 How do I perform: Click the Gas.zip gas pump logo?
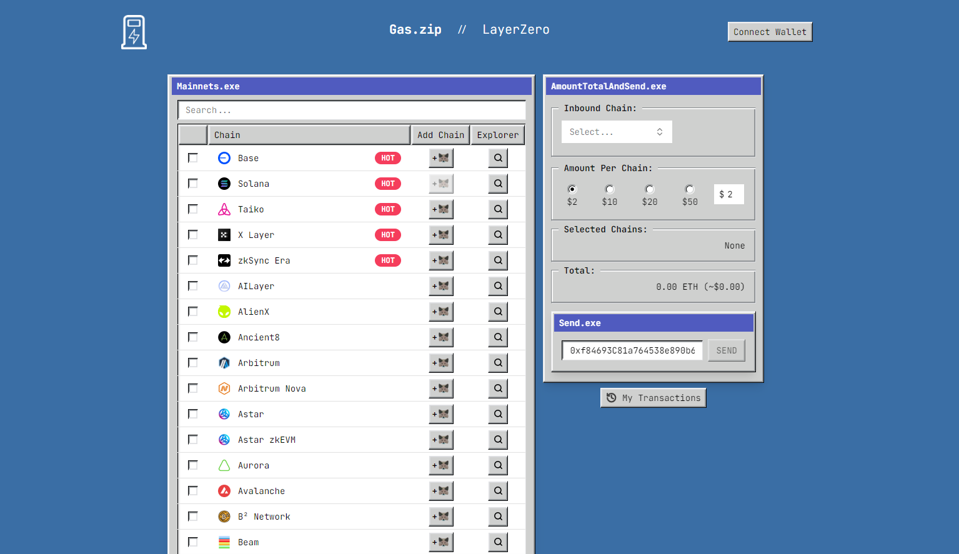point(134,32)
